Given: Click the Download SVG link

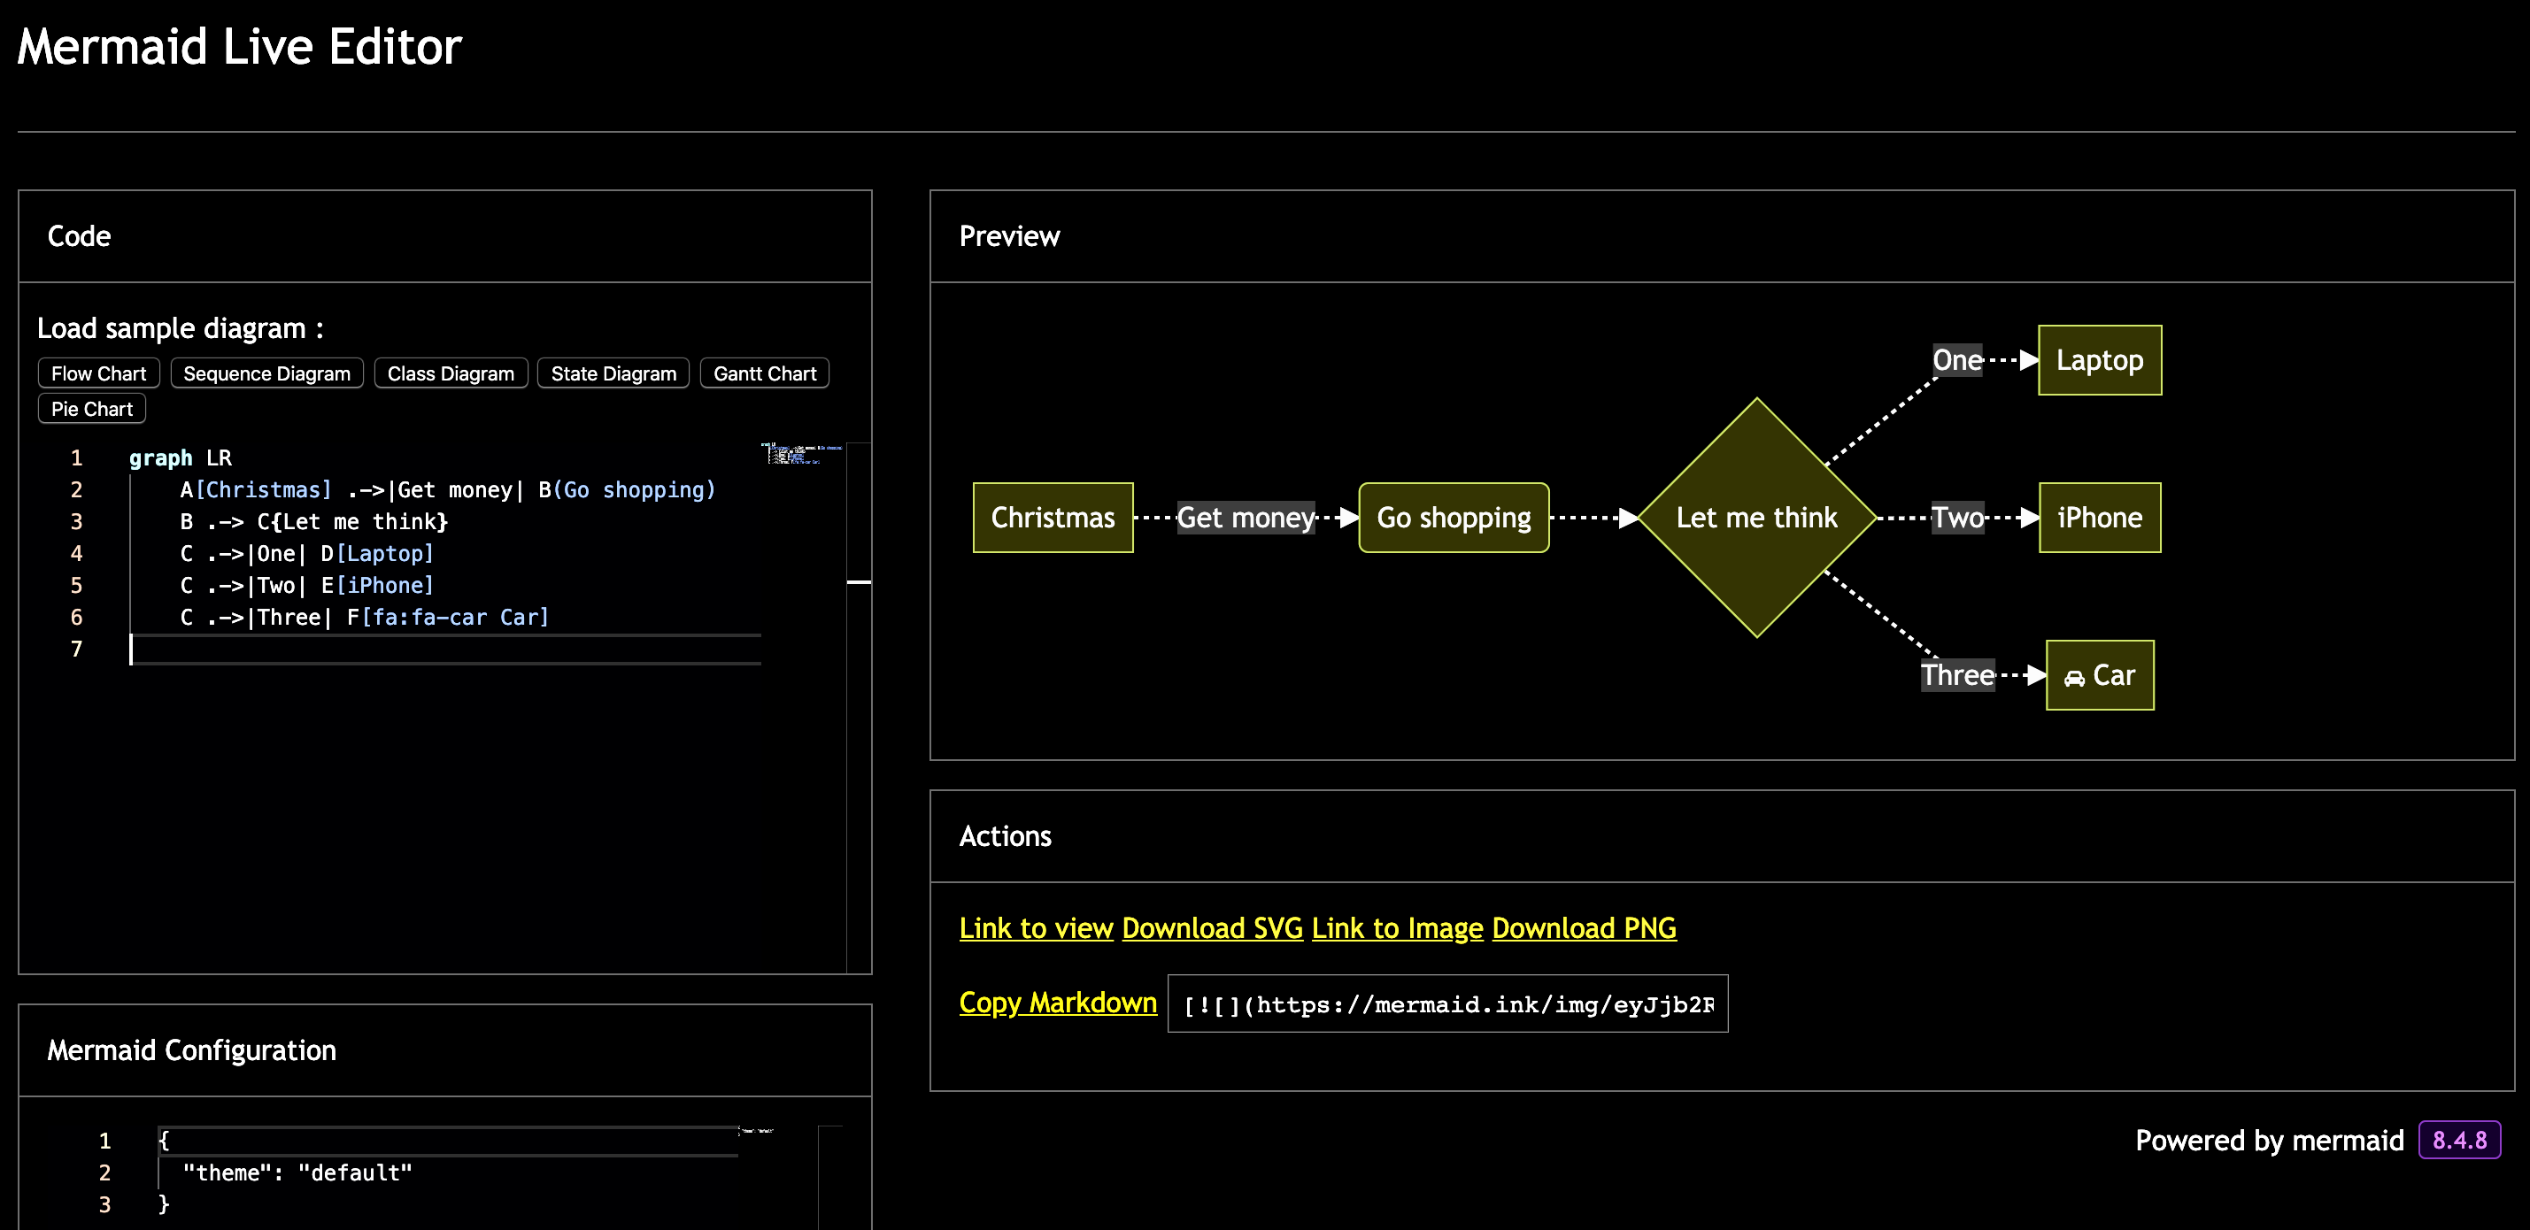Looking at the screenshot, I should 1211,927.
